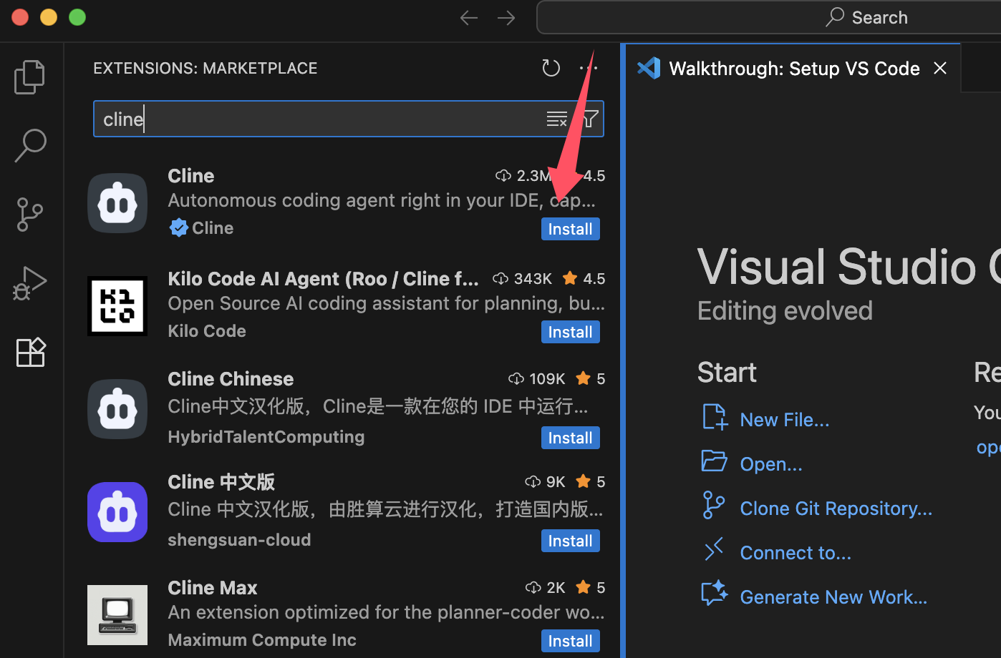Open the purple Cline 中文版 icon
Screen dimensions: 1001x658
[x=117, y=512]
